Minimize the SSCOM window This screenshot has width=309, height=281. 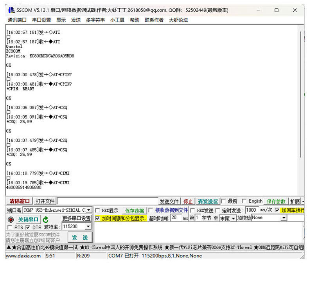click(x=259, y=10)
